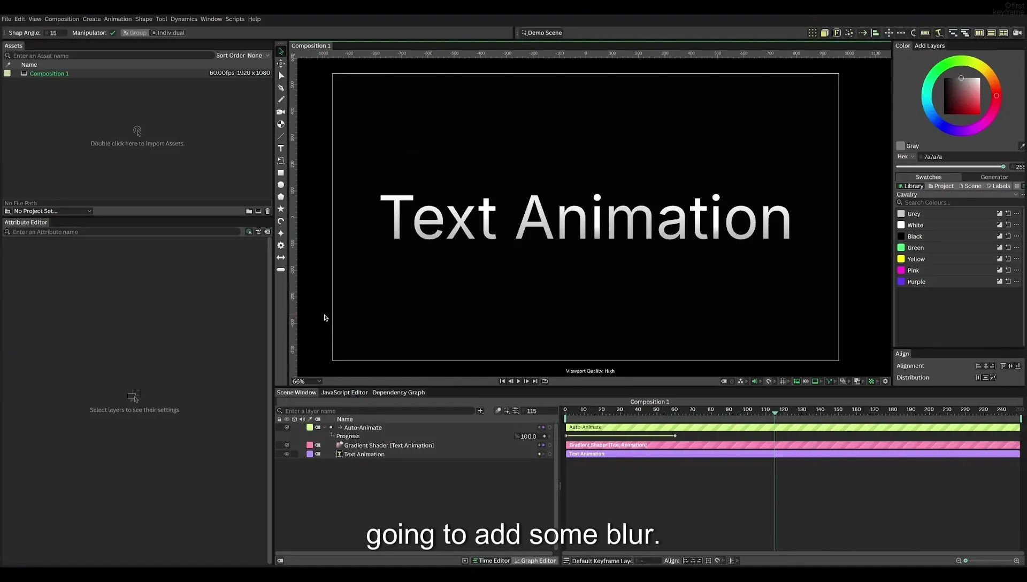1027x582 pixels.
Task: Open the File menu
Action: pos(6,19)
